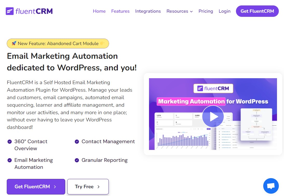284x196 pixels.
Task: Play the Marketing Automation for WordPress video
Action: pyautogui.click(x=213, y=117)
